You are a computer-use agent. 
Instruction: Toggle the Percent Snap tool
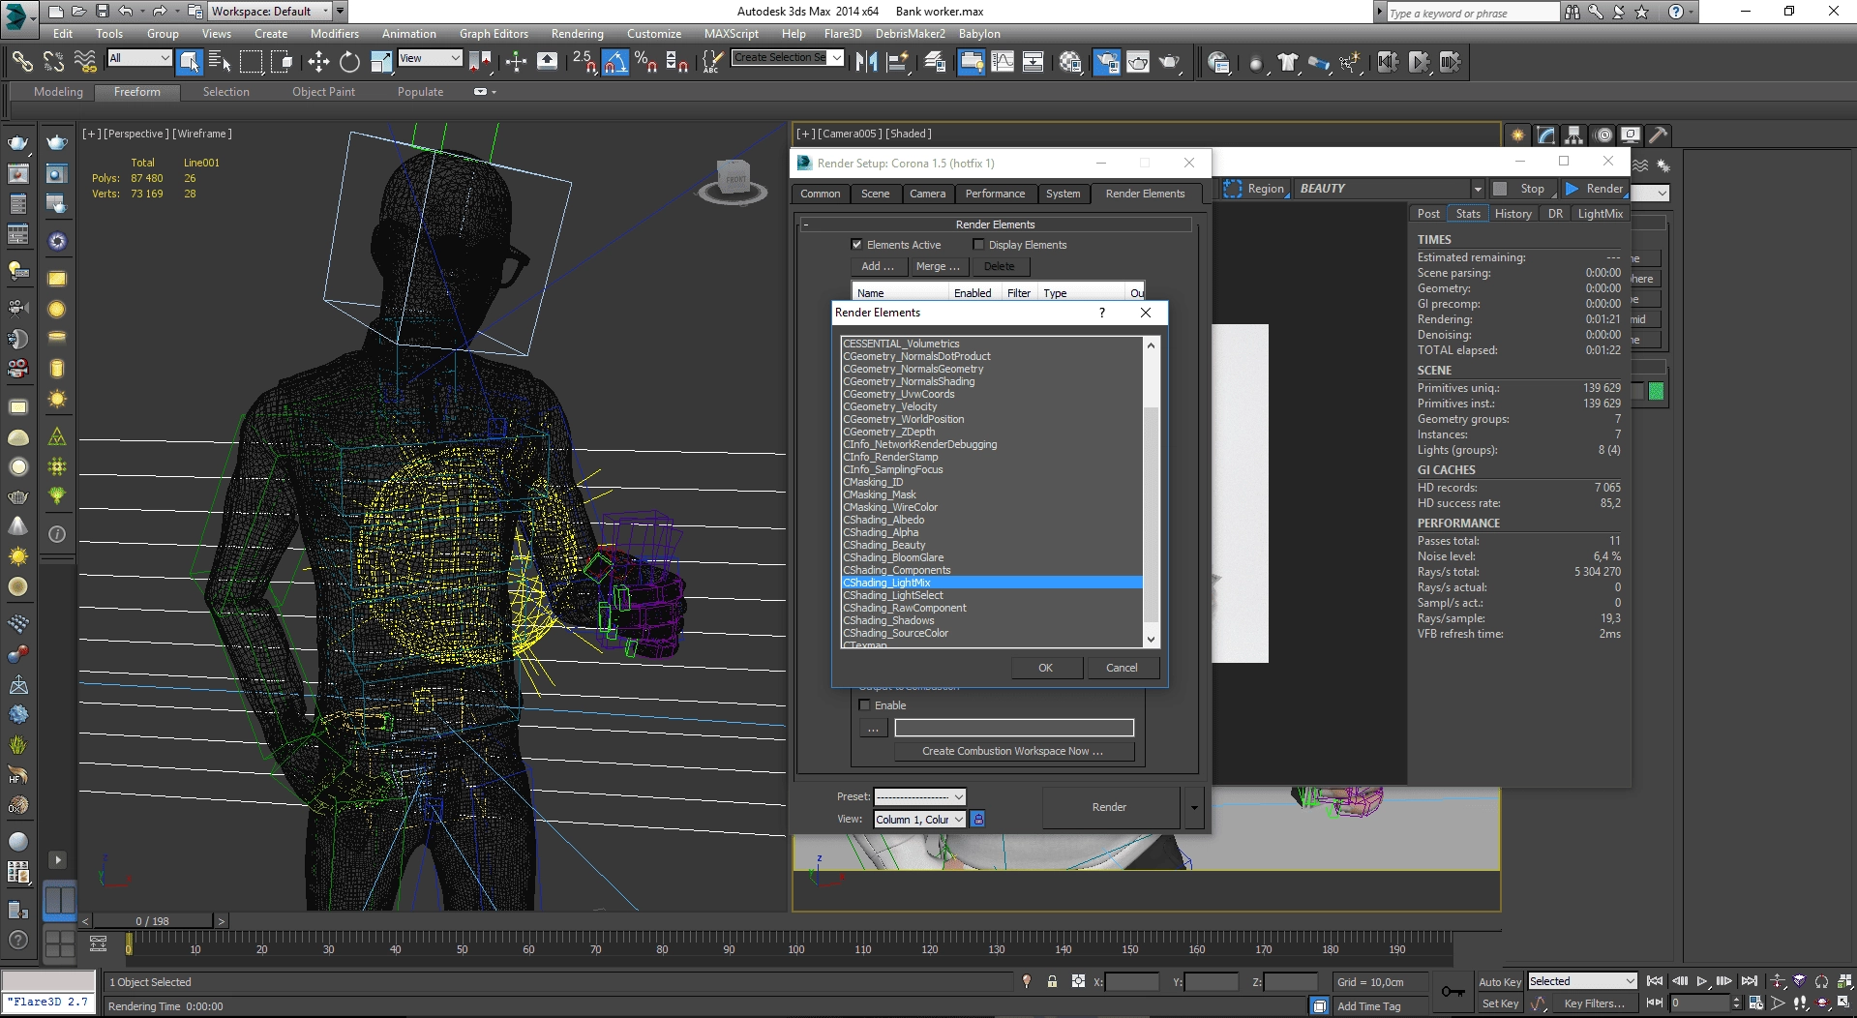645,62
